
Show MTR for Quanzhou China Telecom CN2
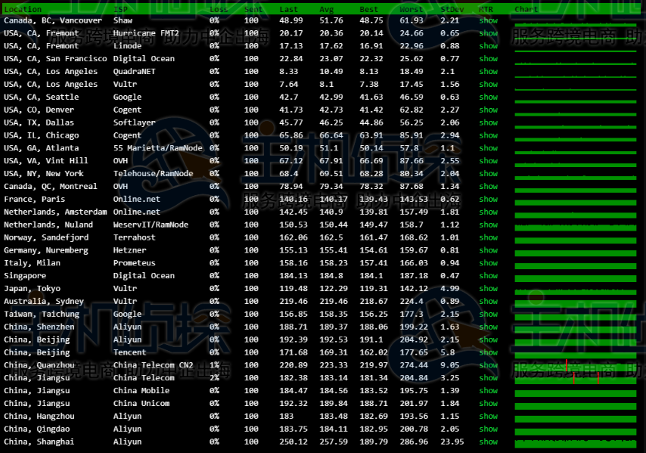point(488,365)
